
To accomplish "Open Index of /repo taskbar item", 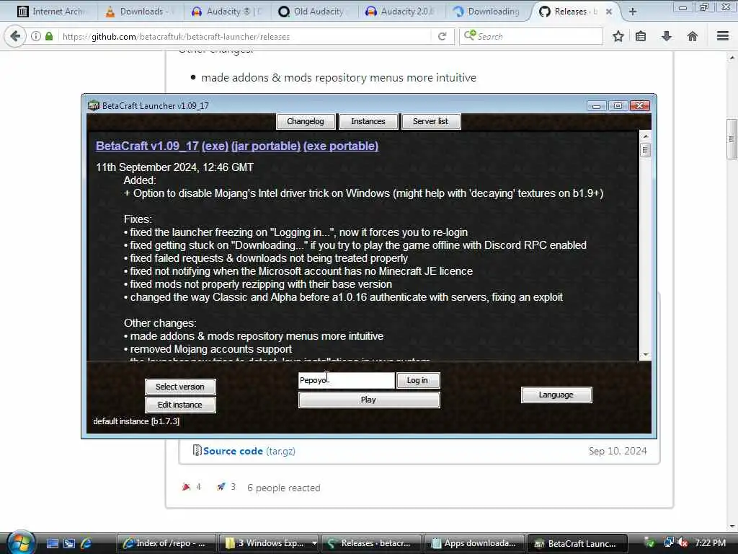I will pyautogui.click(x=166, y=543).
